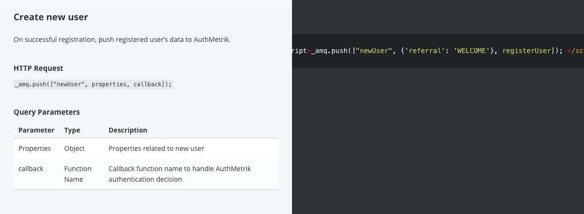Click the "Function Name" type cell
The image size is (584, 214).
[78, 174]
